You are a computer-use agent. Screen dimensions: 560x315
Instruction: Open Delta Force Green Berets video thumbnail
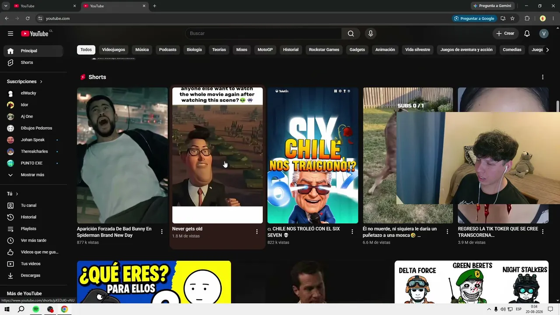click(472, 282)
